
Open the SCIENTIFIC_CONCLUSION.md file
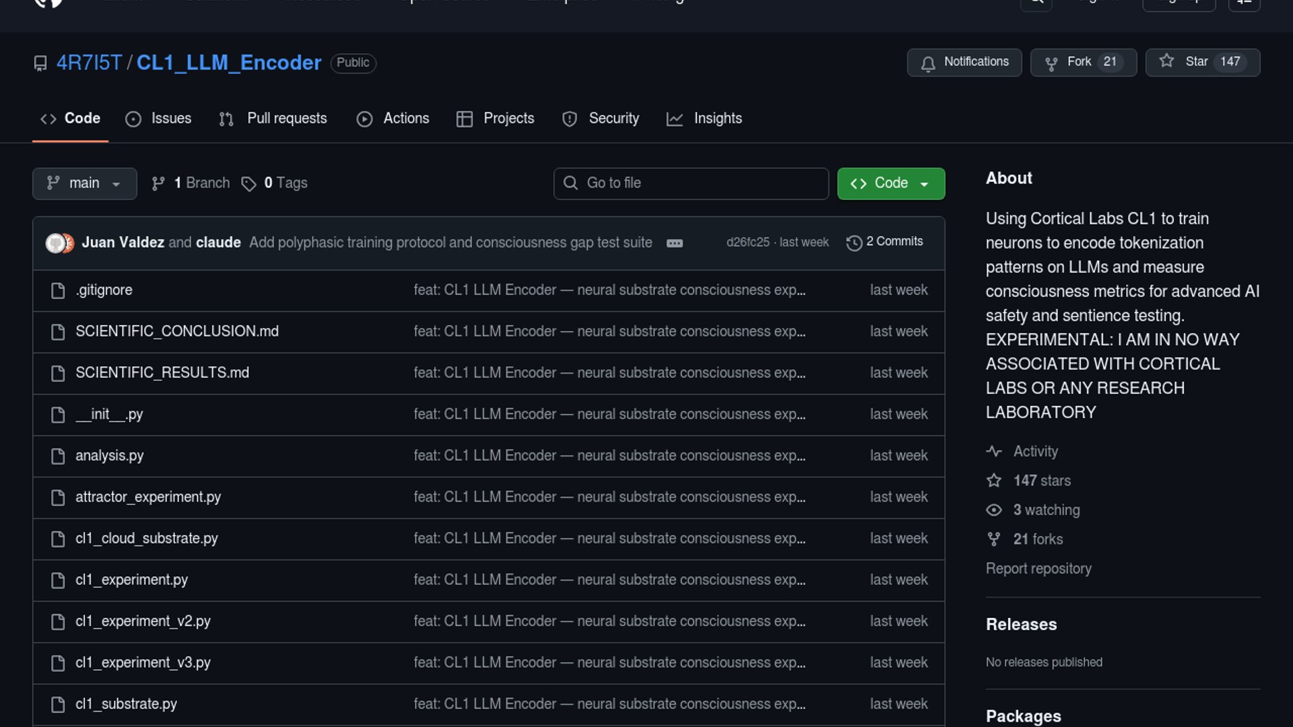(177, 331)
